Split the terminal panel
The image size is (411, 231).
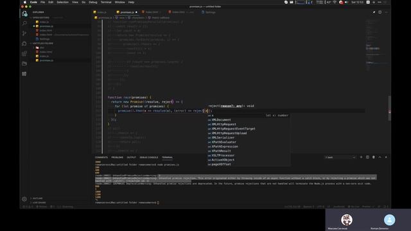[367, 157]
